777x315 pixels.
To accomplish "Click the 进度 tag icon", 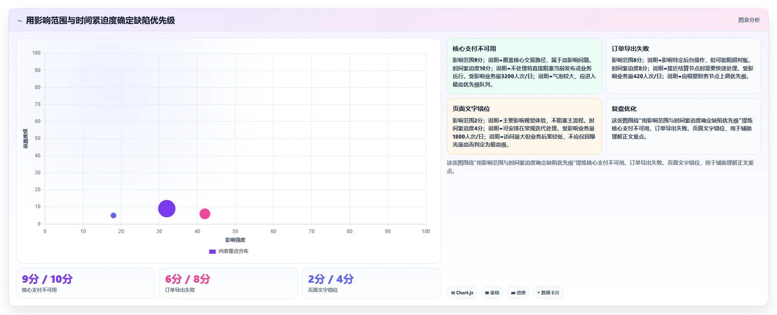I will [513, 293].
